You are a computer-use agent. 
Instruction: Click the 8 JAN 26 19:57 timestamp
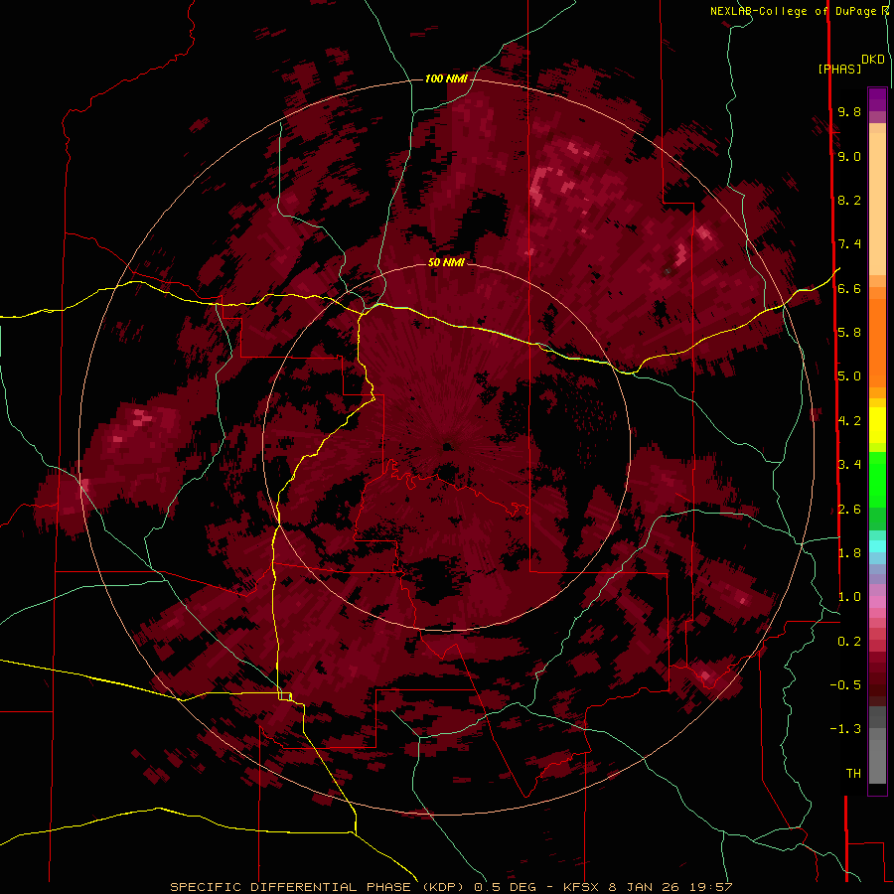click(670, 887)
